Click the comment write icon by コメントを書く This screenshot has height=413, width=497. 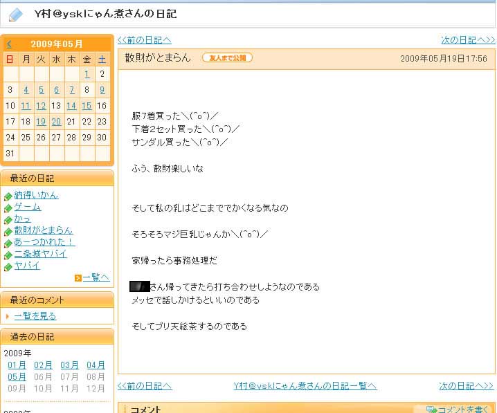point(431,410)
